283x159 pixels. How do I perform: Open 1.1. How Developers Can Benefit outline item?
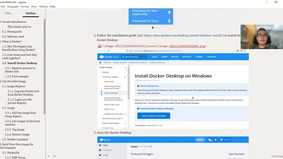pyautogui.click(x=19, y=48)
